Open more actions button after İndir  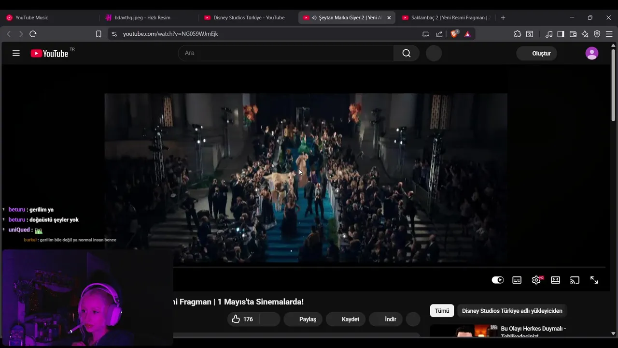[x=413, y=319]
